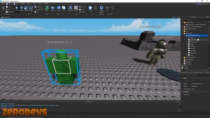The height and width of the screenshot is (118, 210).
Task: Switch to the MODEL ribbon tab
Action: click(x=29, y=4)
